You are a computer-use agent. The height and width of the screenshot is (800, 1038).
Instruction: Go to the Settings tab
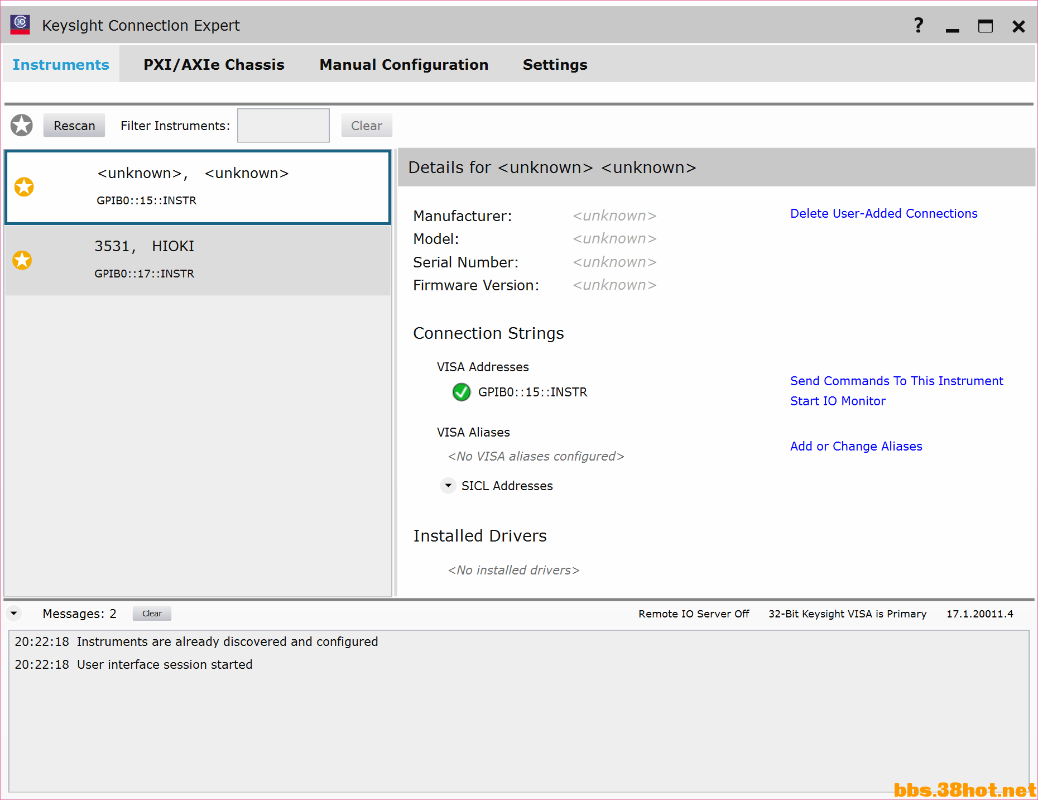click(555, 65)
